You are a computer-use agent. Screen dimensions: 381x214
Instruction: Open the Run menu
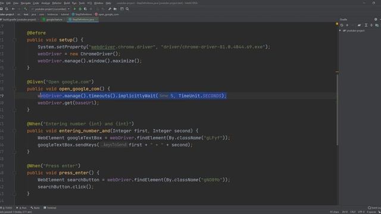tap(74, 3)
